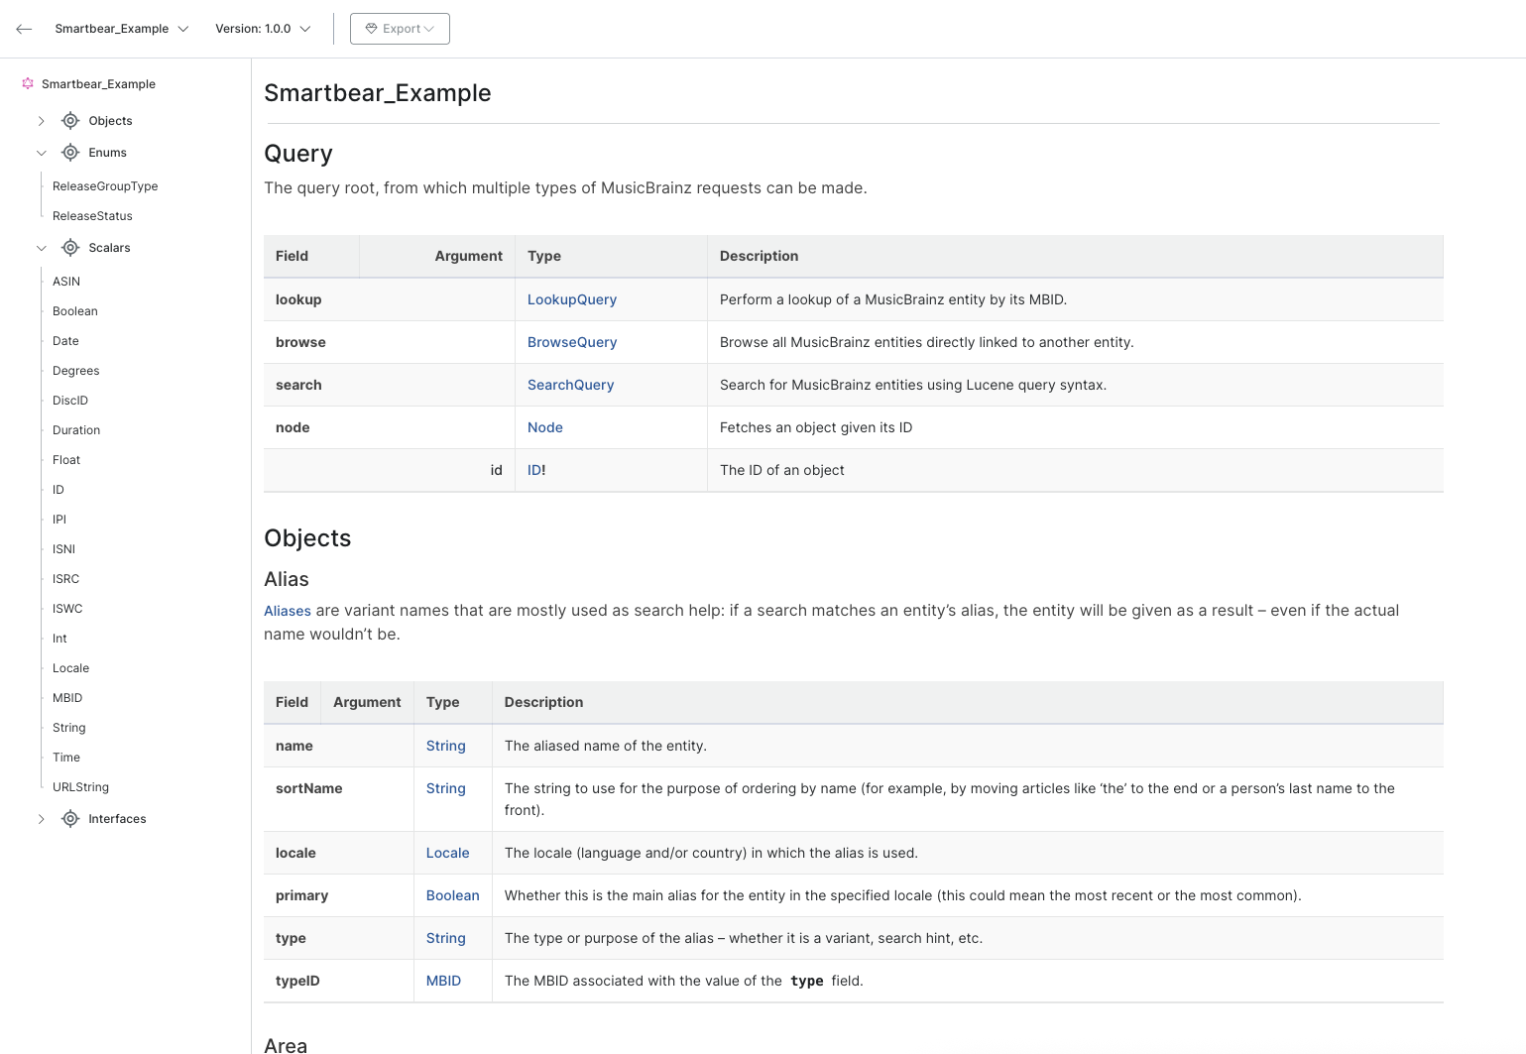
Task: Click the pink Smartbear_Example schema icon
Action: [x=28, y=84]
